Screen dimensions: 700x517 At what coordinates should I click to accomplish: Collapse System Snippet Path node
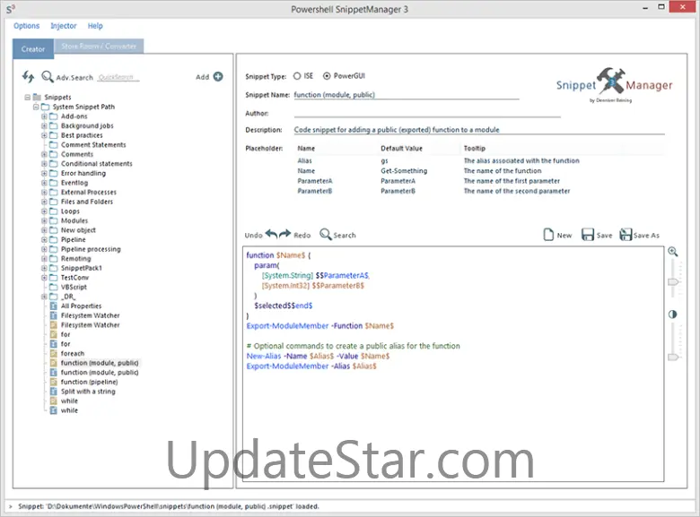(x=36, y=107)
